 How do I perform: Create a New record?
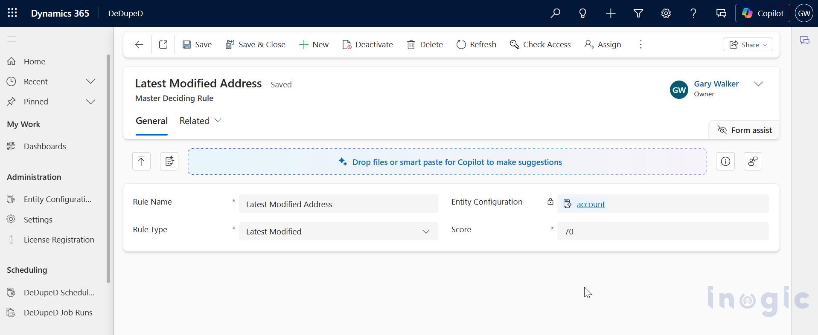[x=314, y=44]
